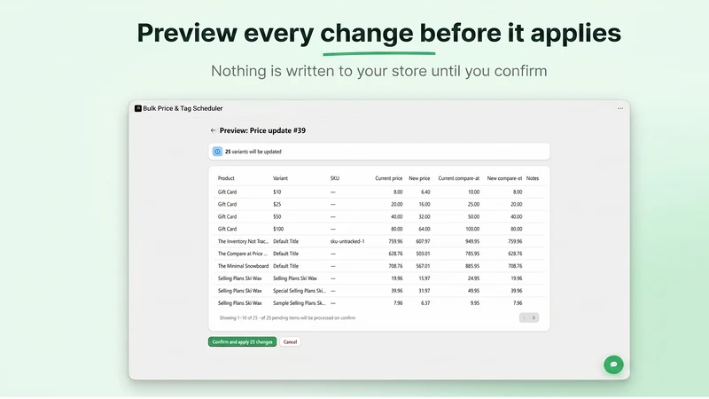
Task: Click new price 503.01
Action: click(423, 254)
